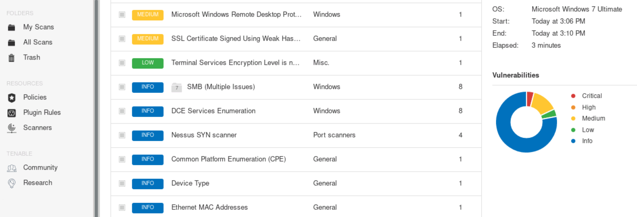Screen dimensions: 637x217
Task: Open the All Scans folder icon
Action: (x=12, y=43)
